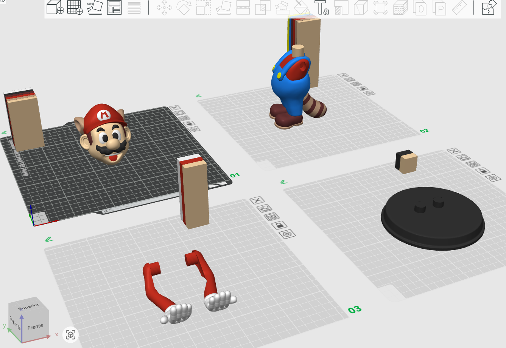Click the Add model cube icon
The image size is (506, 348).
tap(55, 8)
